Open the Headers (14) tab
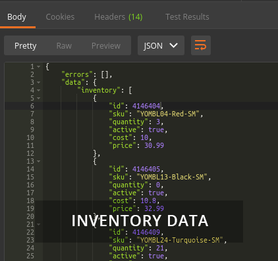Screen dimensions: 278x261 pos(119,17)
